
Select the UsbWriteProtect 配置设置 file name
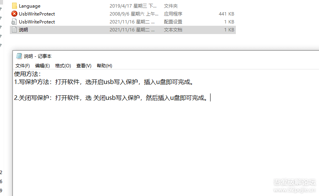[37, 22]
